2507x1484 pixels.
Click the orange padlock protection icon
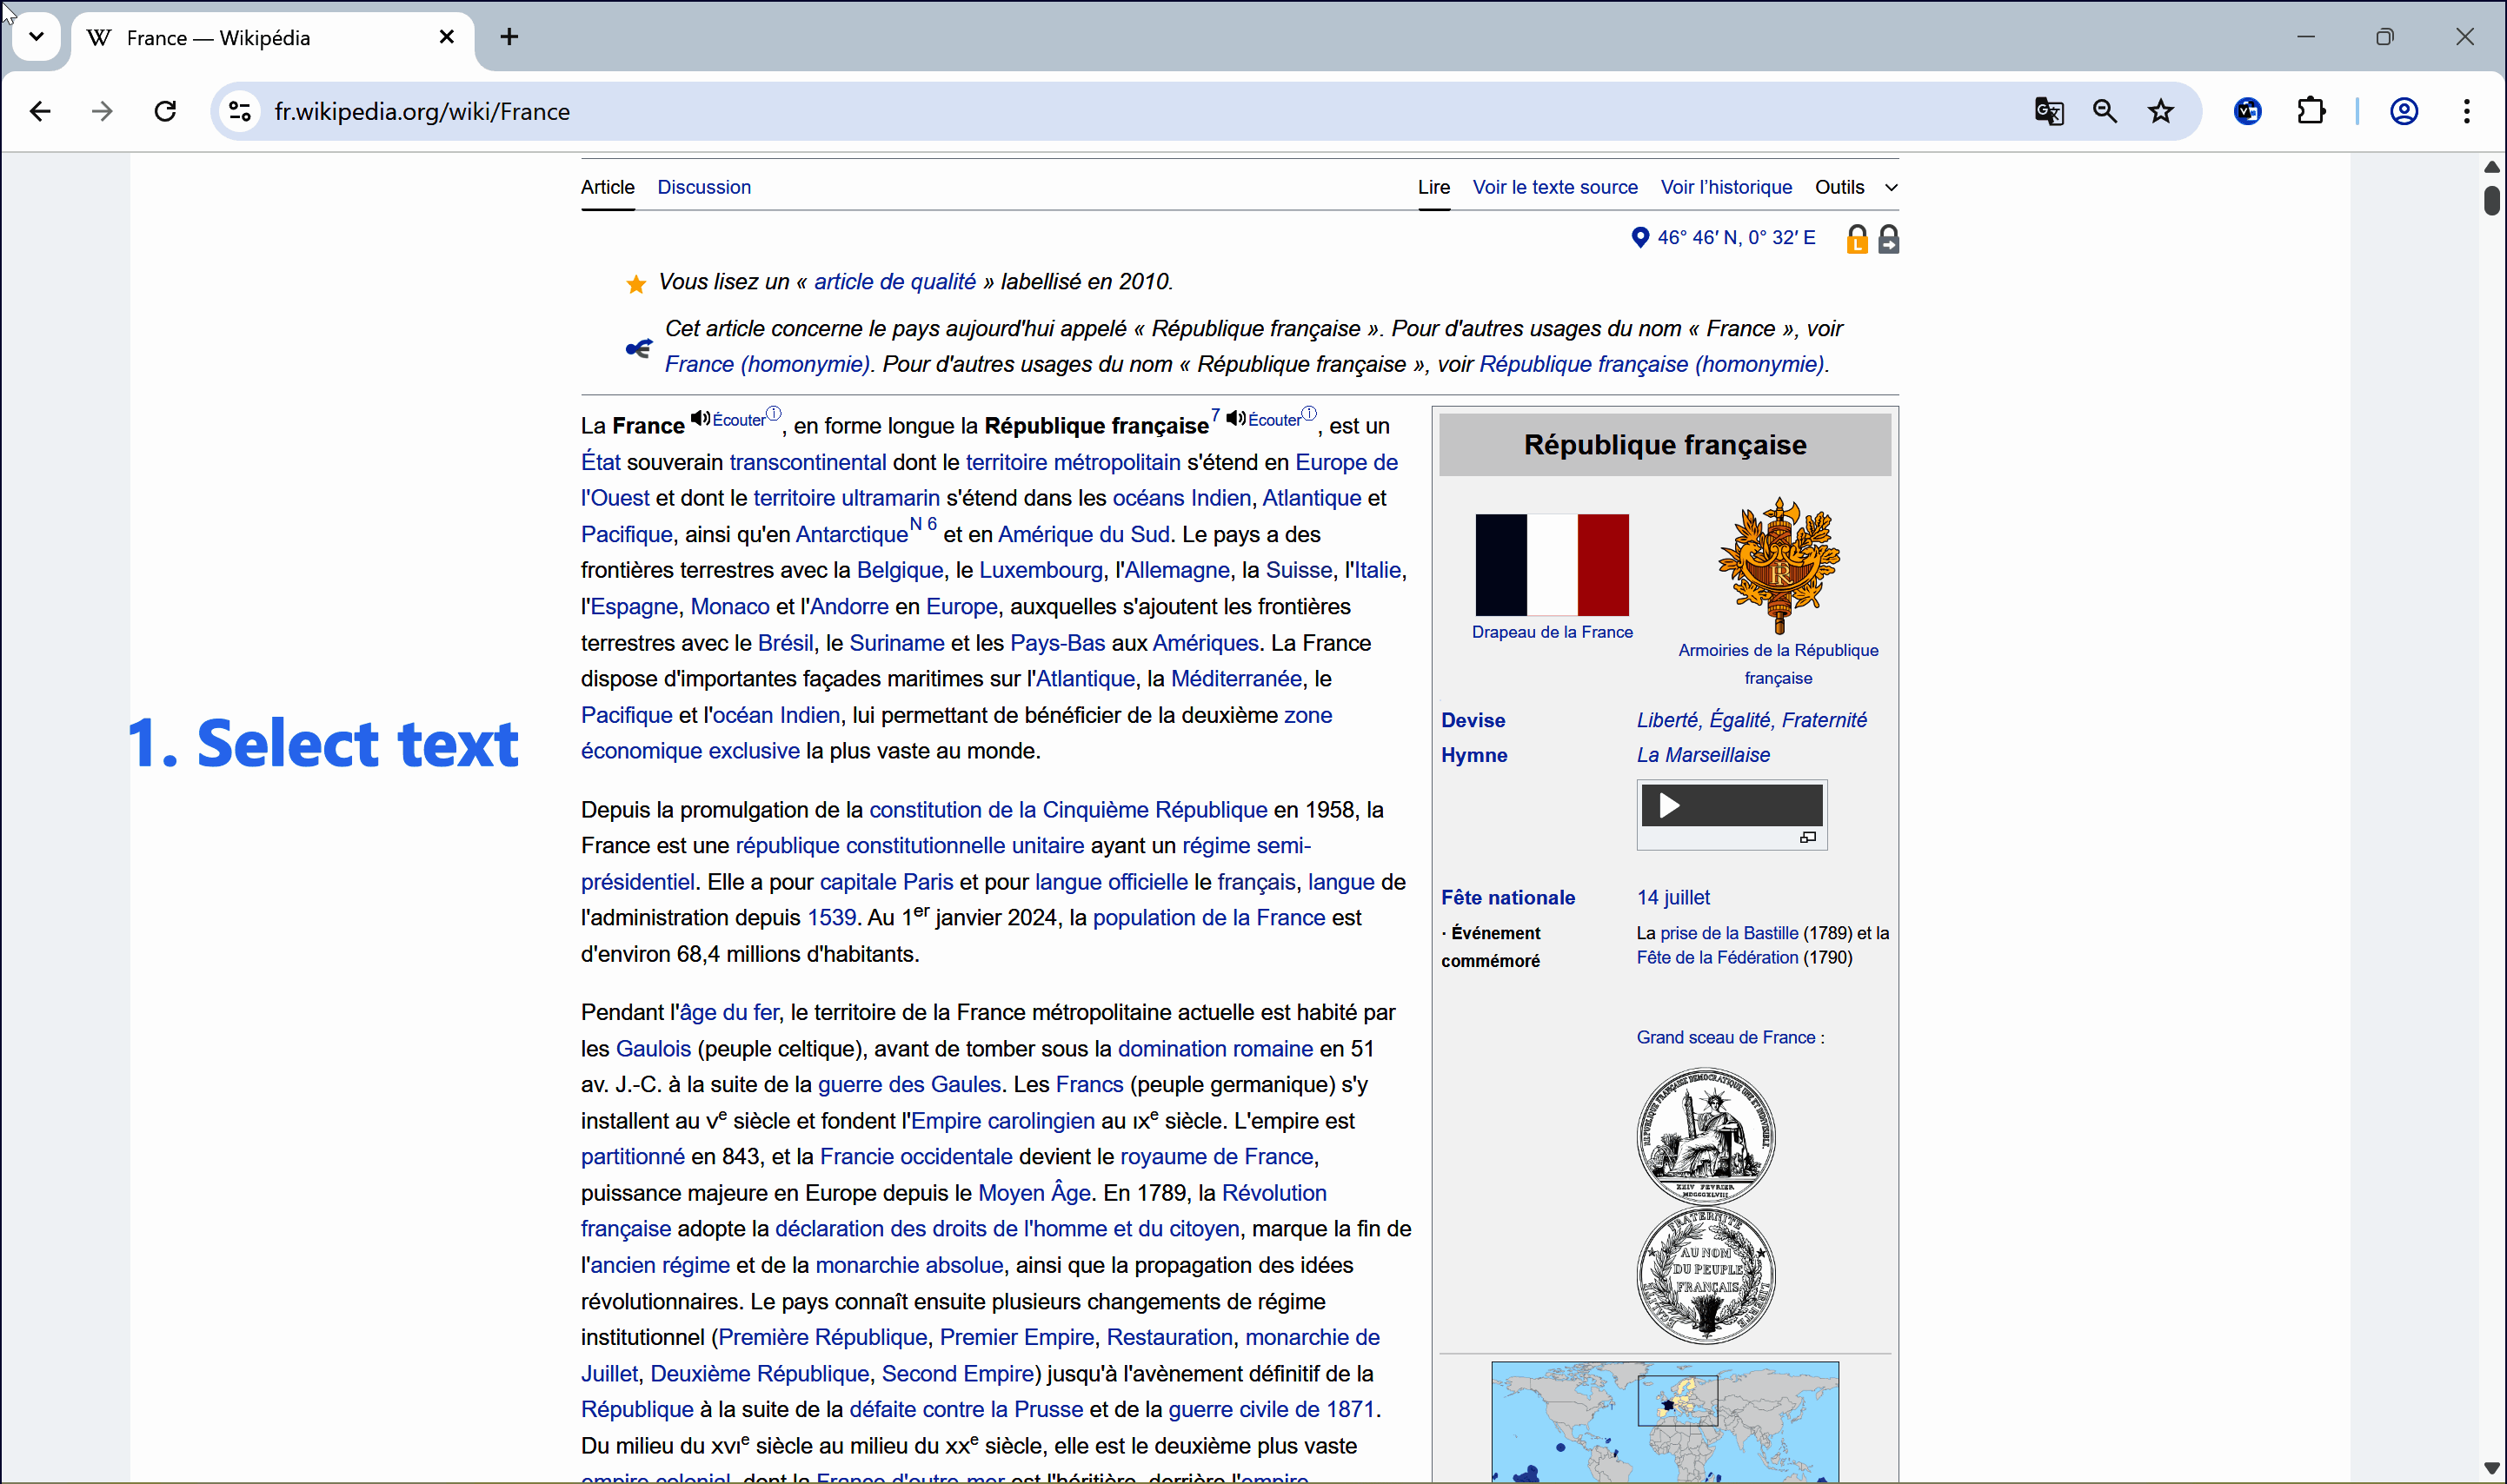(x=1857, y=239)
